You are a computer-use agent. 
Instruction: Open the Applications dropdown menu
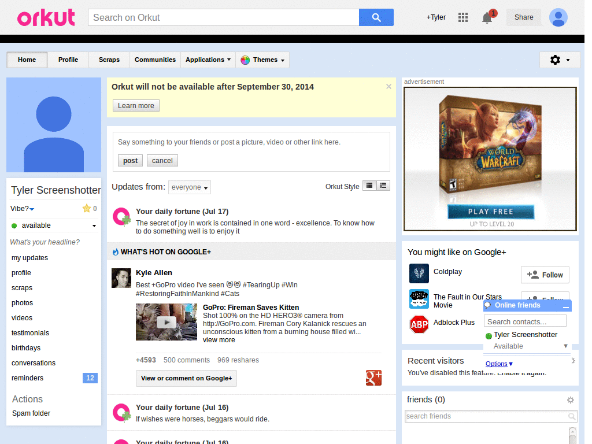coord(208,60)
